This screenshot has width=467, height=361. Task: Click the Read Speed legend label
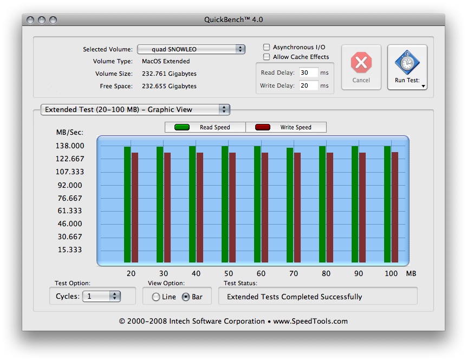pyautogui.click(x=215, y=127)
